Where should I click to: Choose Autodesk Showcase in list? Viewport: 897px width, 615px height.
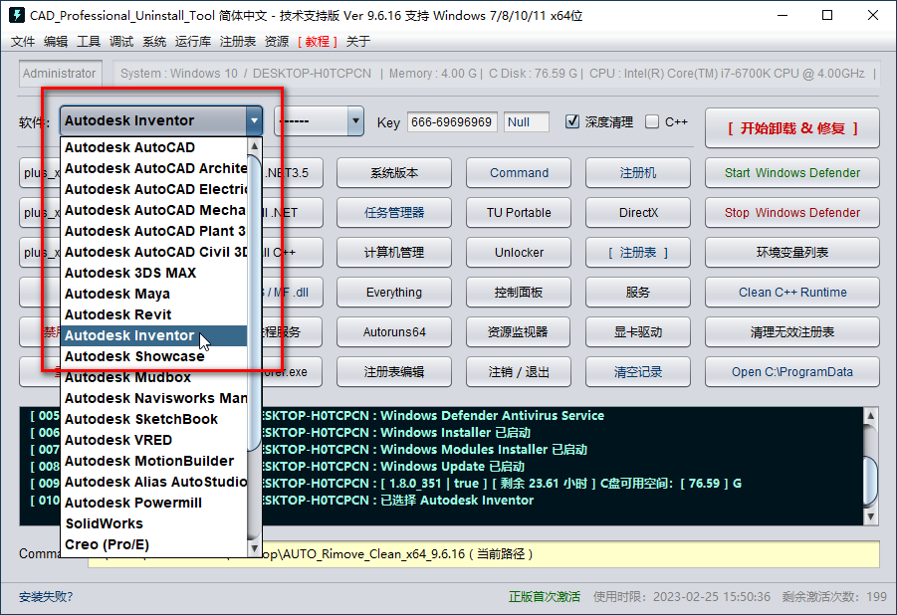(153, 356)
